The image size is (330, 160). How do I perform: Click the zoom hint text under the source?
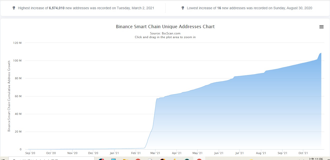(x=165, y=37)
